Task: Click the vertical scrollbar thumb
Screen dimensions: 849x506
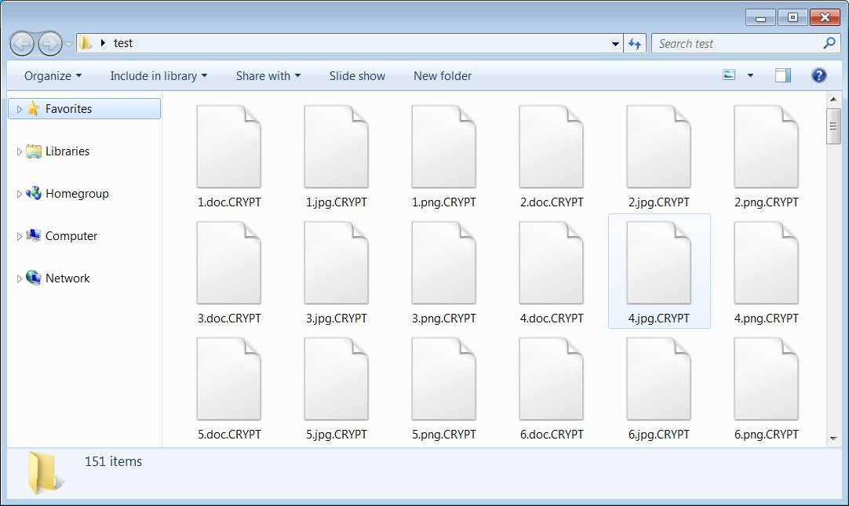Action: 833,126
